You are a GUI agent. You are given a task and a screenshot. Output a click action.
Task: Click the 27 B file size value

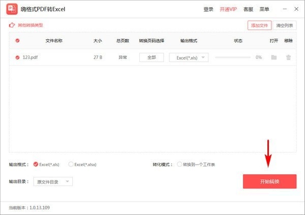[x=98, y=57]
